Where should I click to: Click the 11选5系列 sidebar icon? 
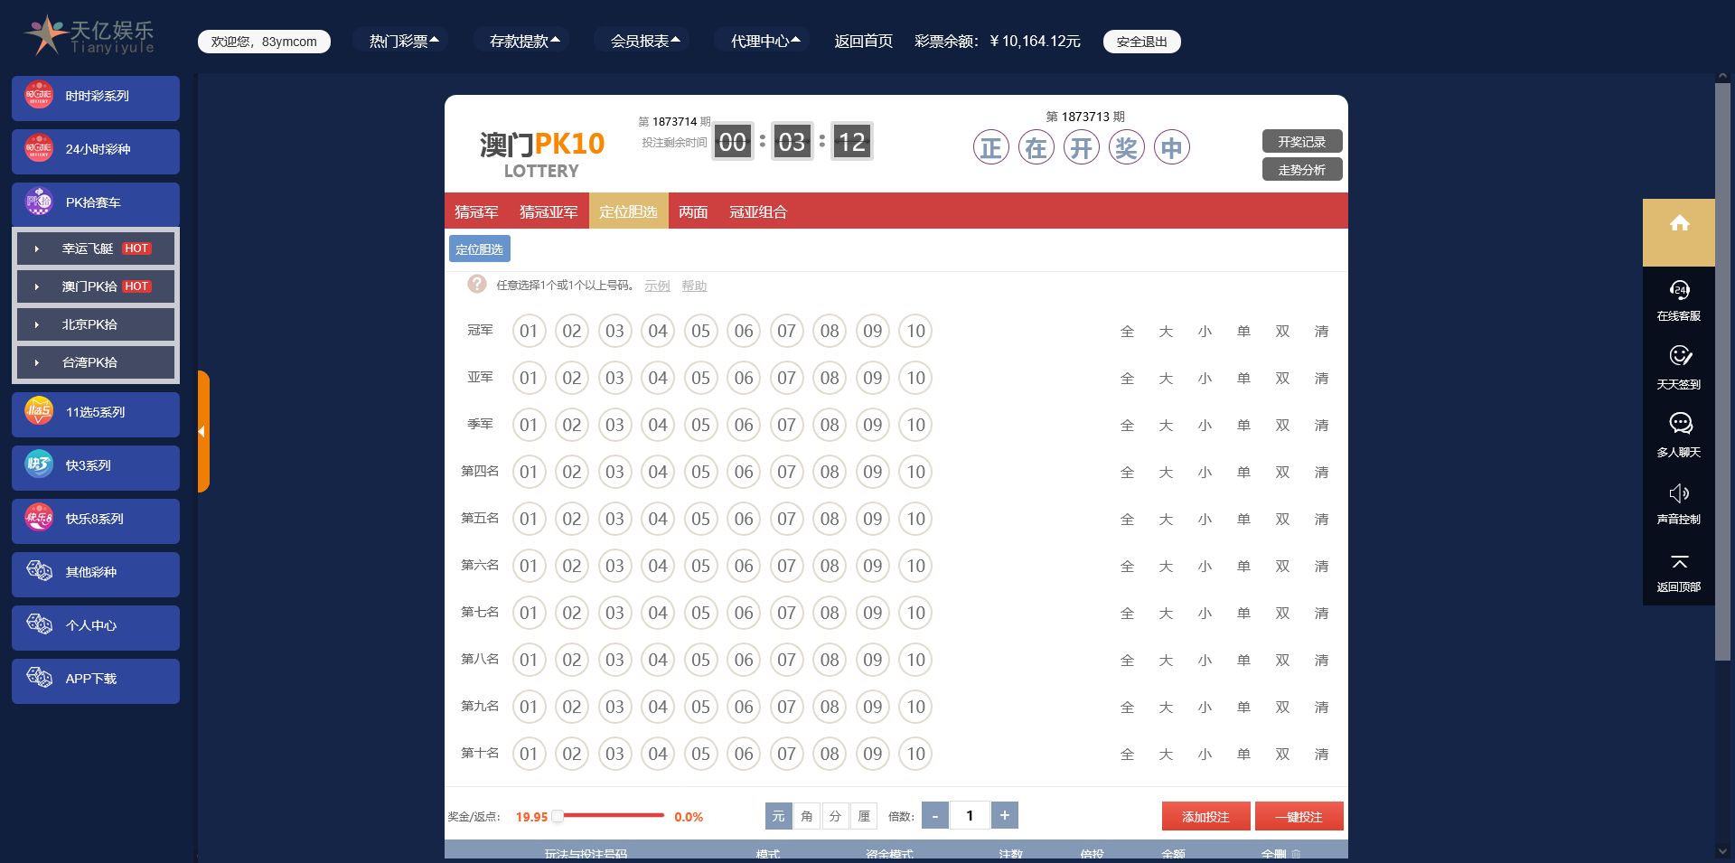(x=39, y=411)
